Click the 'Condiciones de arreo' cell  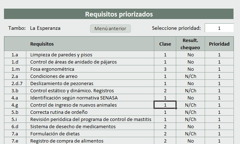point(54,76)
